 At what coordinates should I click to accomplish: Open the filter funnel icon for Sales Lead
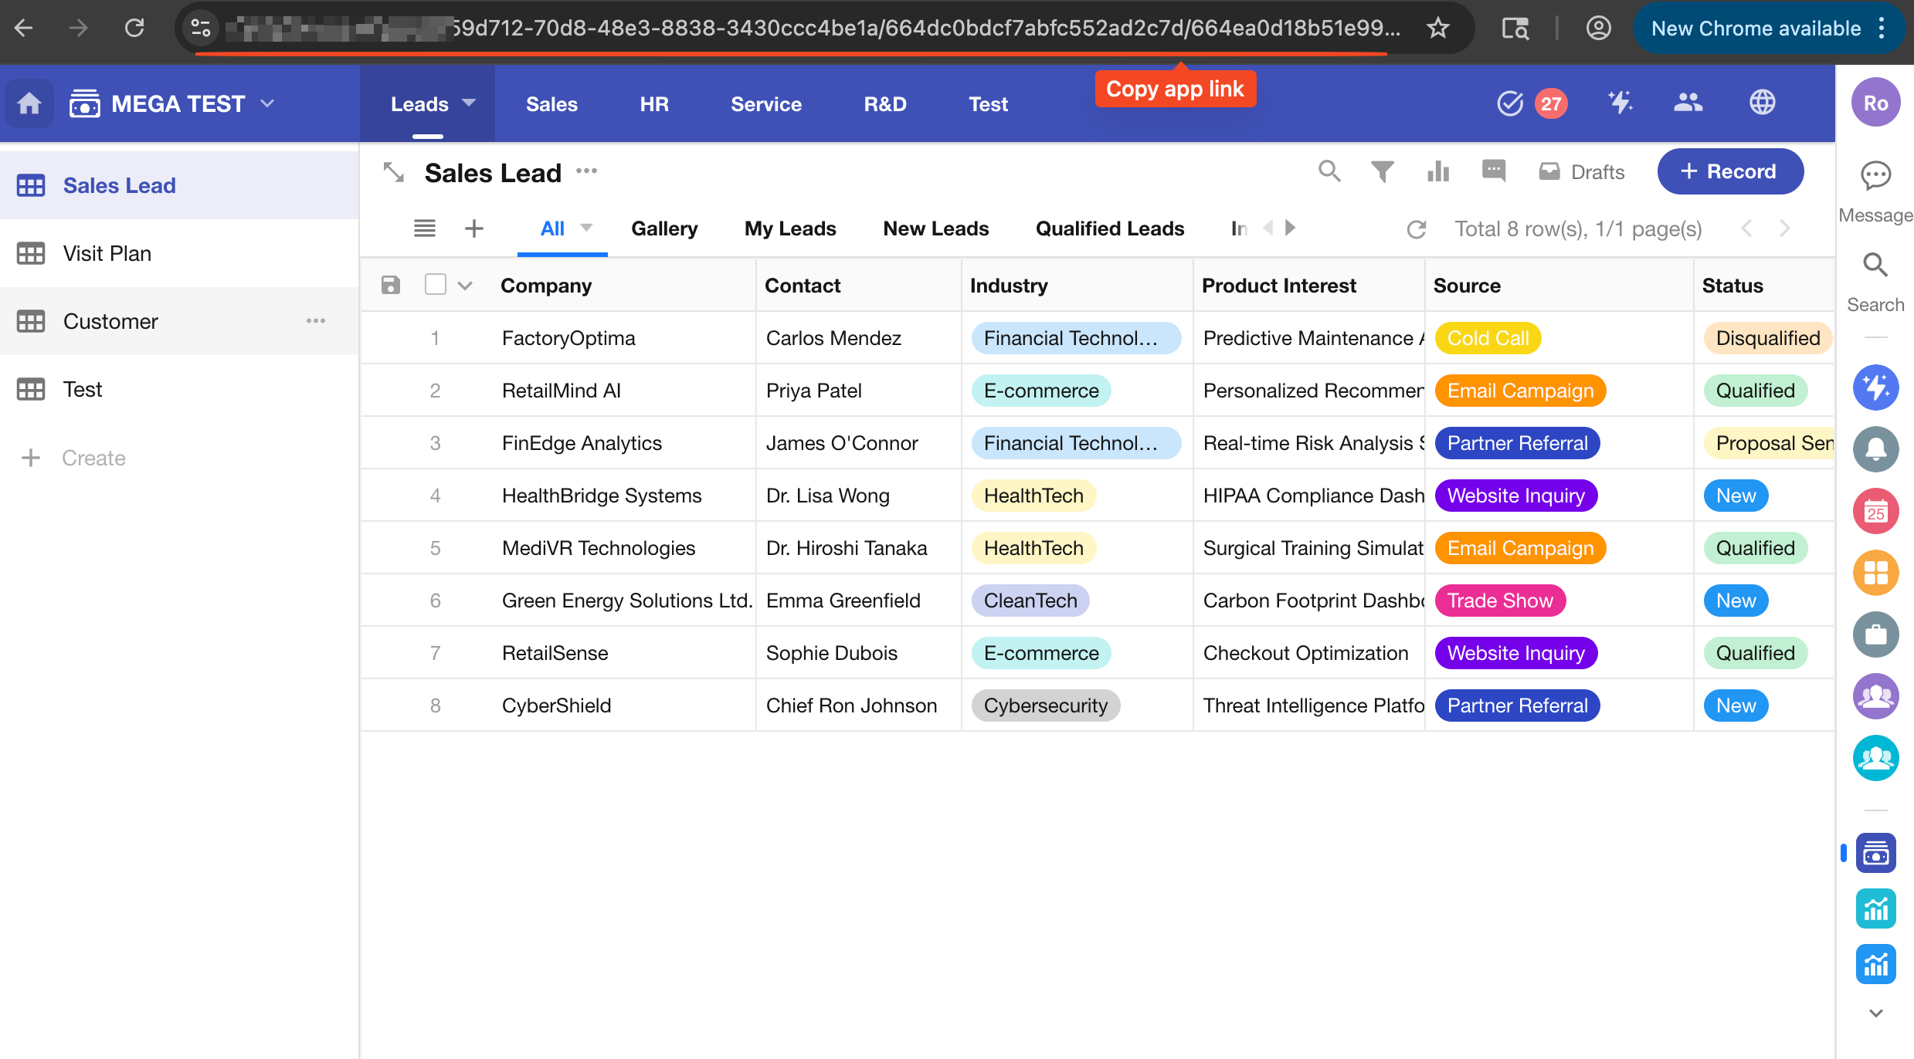pyautogui.click(x=1382, y=171)
